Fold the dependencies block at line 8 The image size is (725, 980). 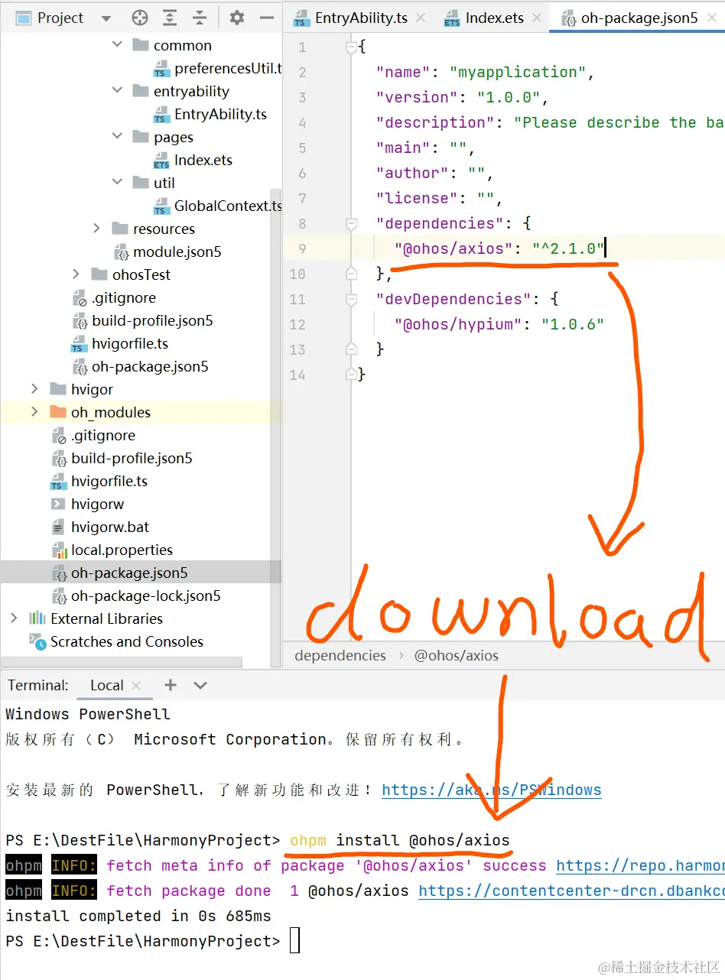coord(351,224)
